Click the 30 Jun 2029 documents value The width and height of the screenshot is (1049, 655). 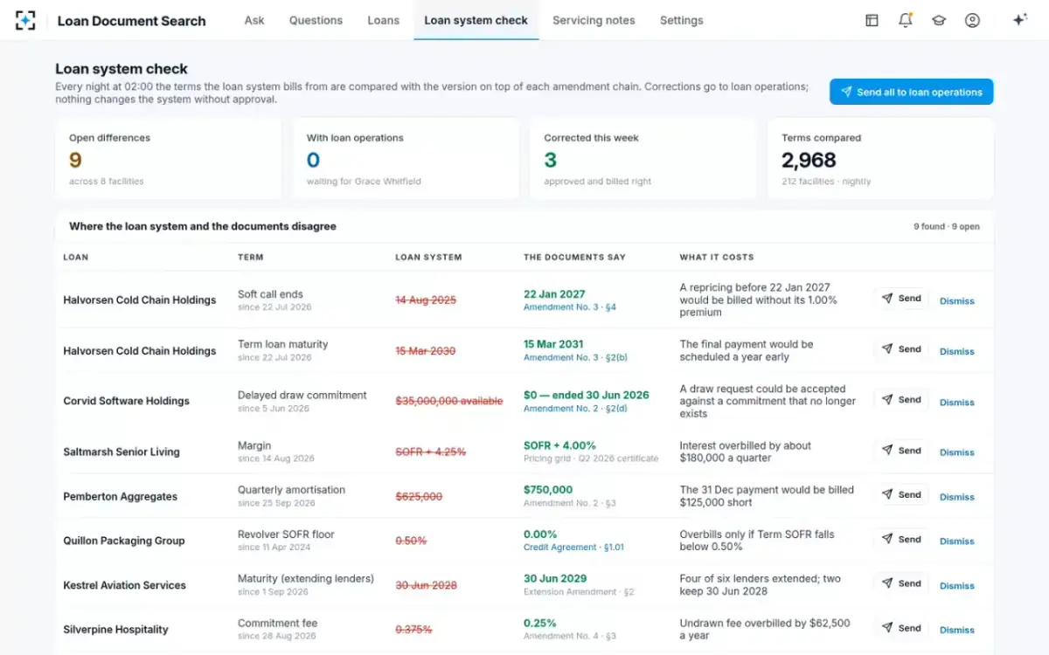[x=555, y=578]
